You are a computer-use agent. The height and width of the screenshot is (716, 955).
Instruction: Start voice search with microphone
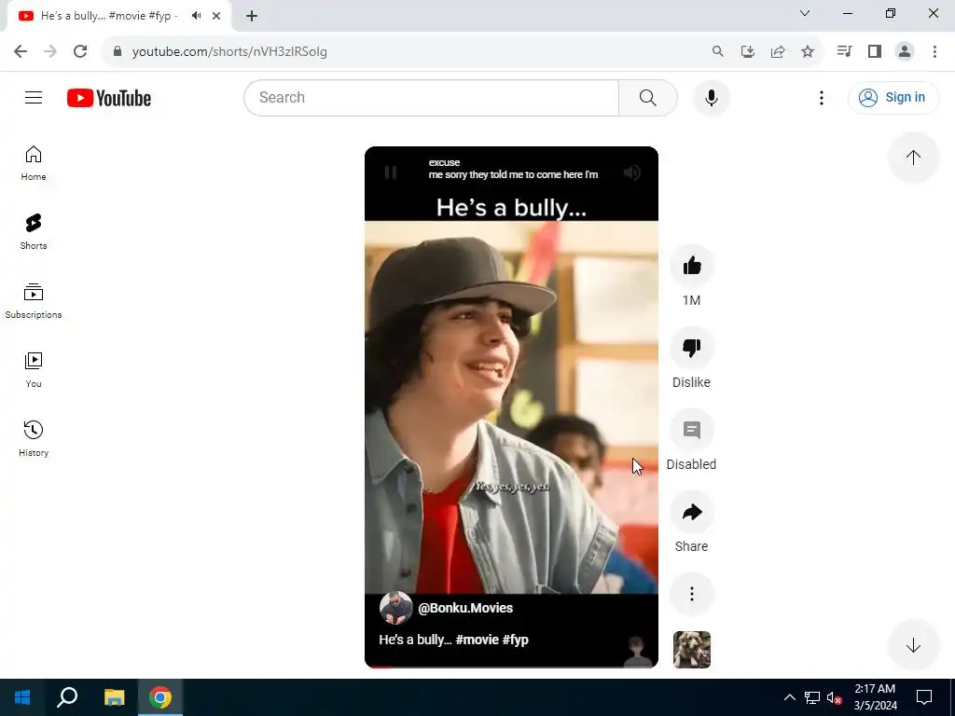point(712,97)
